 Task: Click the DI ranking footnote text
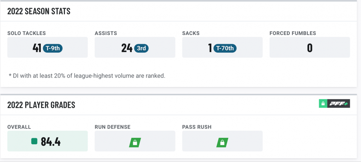pyautogui.click(x=87, y=76)
